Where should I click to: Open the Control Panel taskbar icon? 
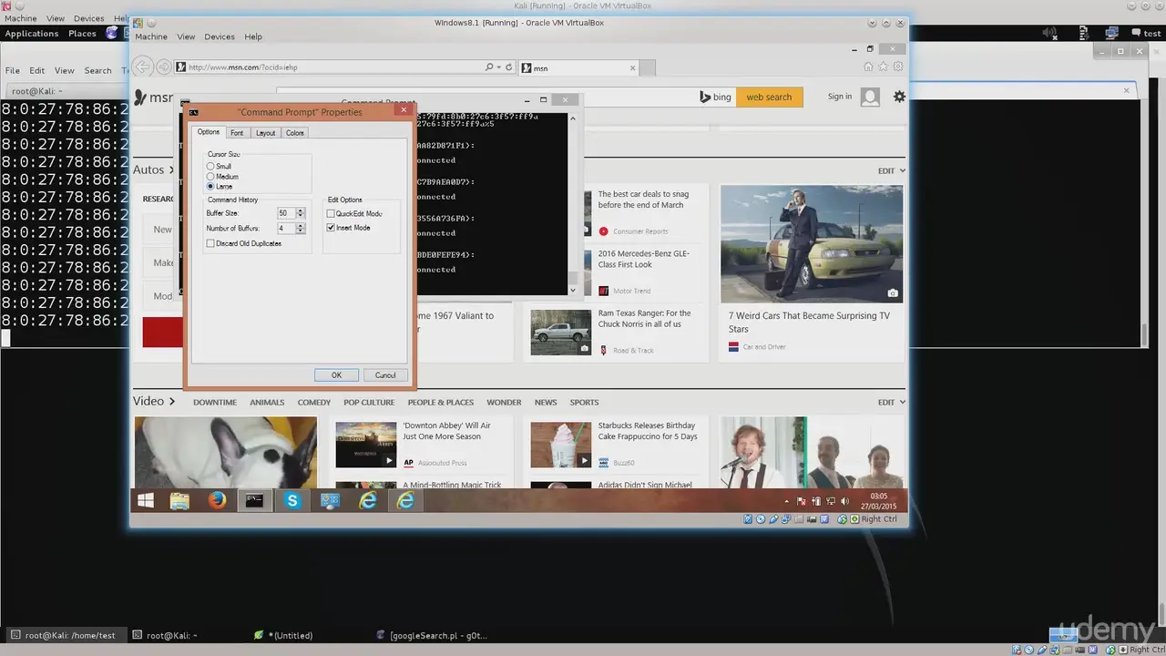[x=330, y=500]
